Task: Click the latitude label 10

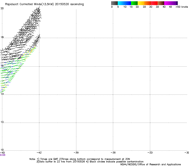Action: [x=2, y=150]
